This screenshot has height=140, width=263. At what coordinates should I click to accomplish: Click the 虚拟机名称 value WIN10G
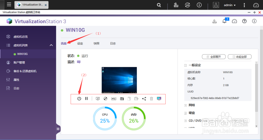click(x=228, y=72)
